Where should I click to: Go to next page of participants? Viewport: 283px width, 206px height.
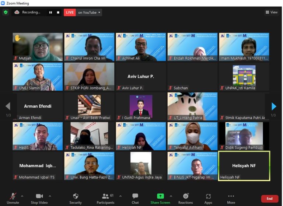point(273,107)
